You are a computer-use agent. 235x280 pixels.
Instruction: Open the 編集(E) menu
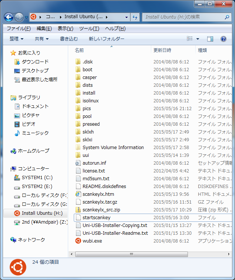coord(44,29)
